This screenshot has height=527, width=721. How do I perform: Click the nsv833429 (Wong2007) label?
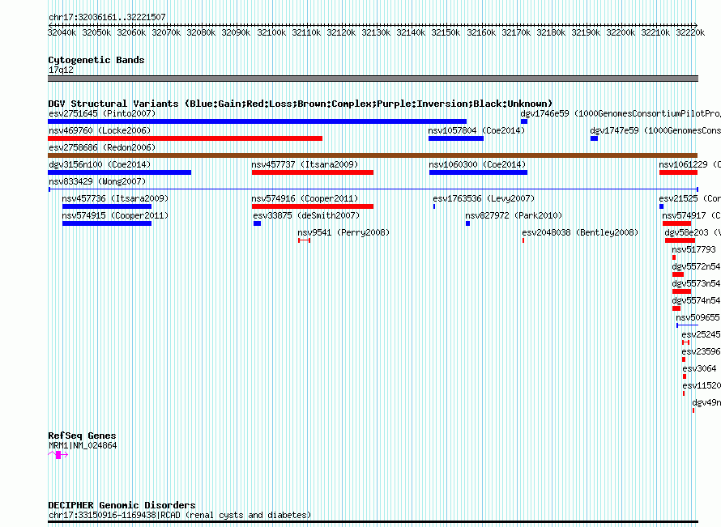click(x=97, y=181)
